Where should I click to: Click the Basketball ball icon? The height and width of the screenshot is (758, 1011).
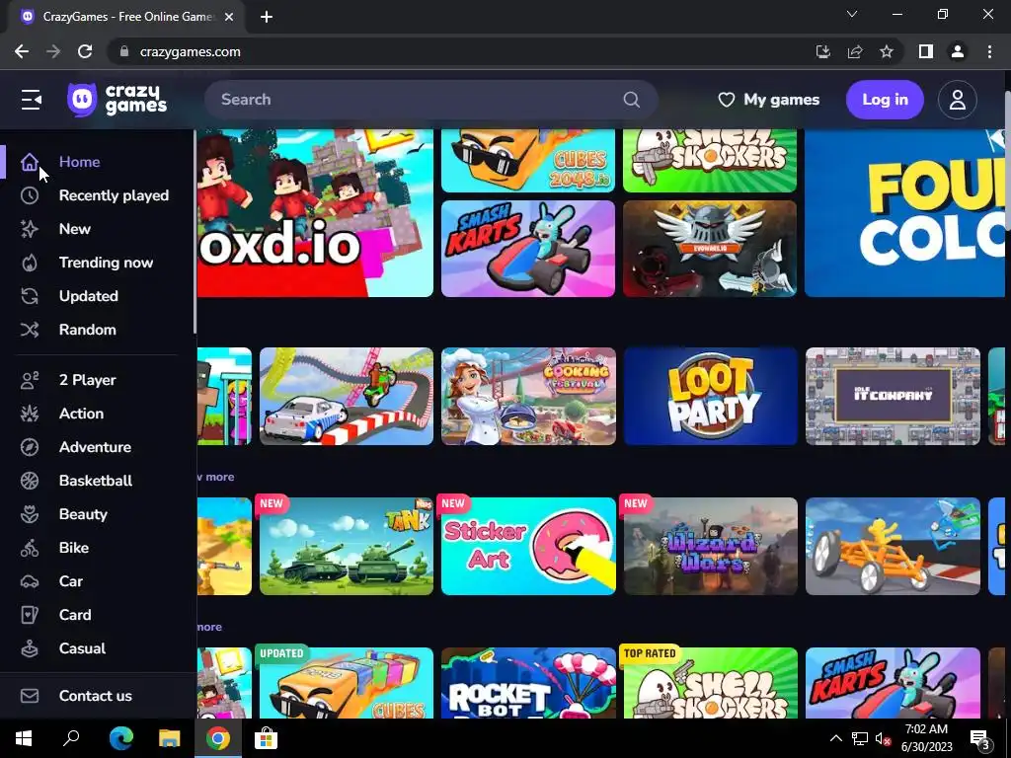(30, 481)
